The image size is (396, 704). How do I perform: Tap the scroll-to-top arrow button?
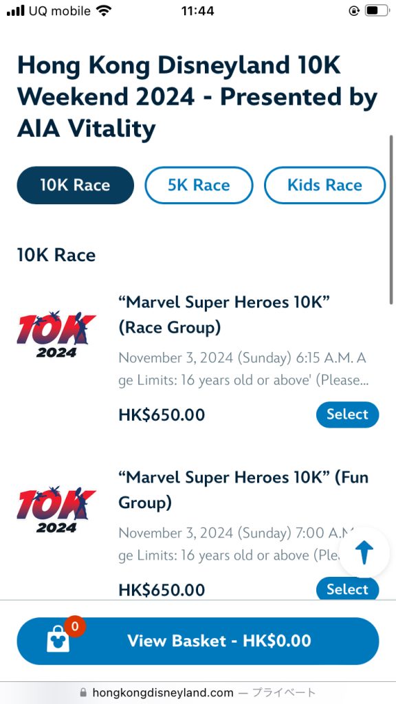[363, 551]
